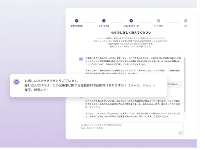Screen dimensions: 205x150
Task: Focus the message input text area
Action: point(131,129)
